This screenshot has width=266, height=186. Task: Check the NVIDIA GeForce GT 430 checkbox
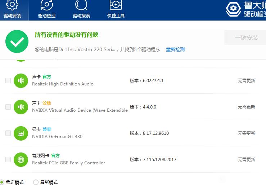[x=8, y=133]
